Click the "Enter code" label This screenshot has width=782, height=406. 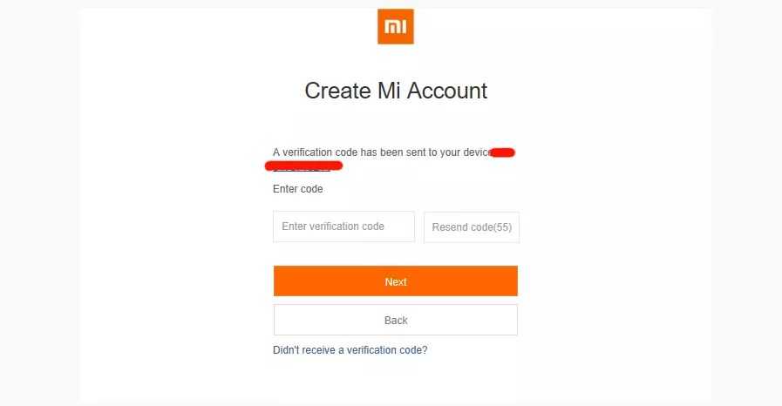[x=298, y=189]
